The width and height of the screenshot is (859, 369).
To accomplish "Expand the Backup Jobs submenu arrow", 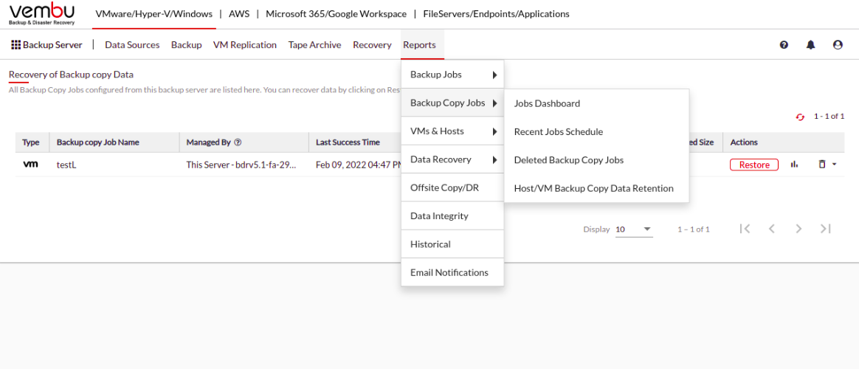I will tap(494, 75).
